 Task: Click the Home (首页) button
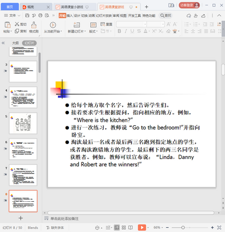(10, 7)
